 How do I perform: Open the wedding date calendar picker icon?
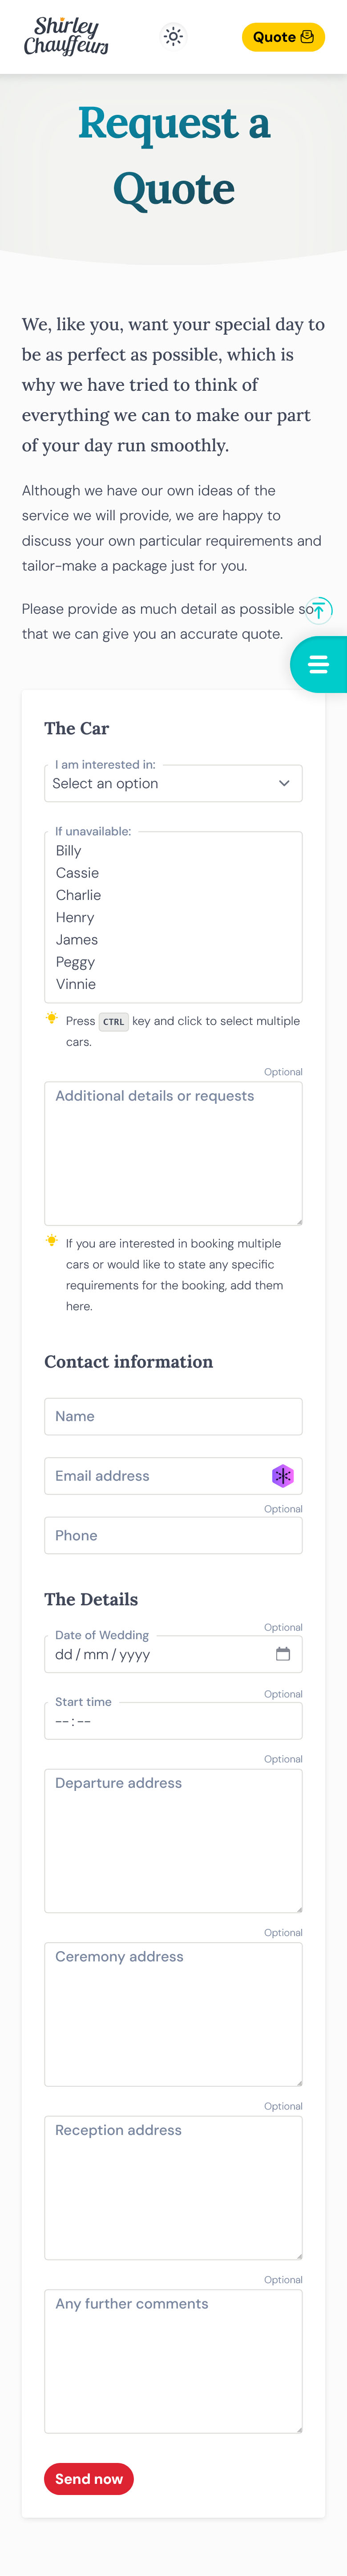tap(283, 1654)
